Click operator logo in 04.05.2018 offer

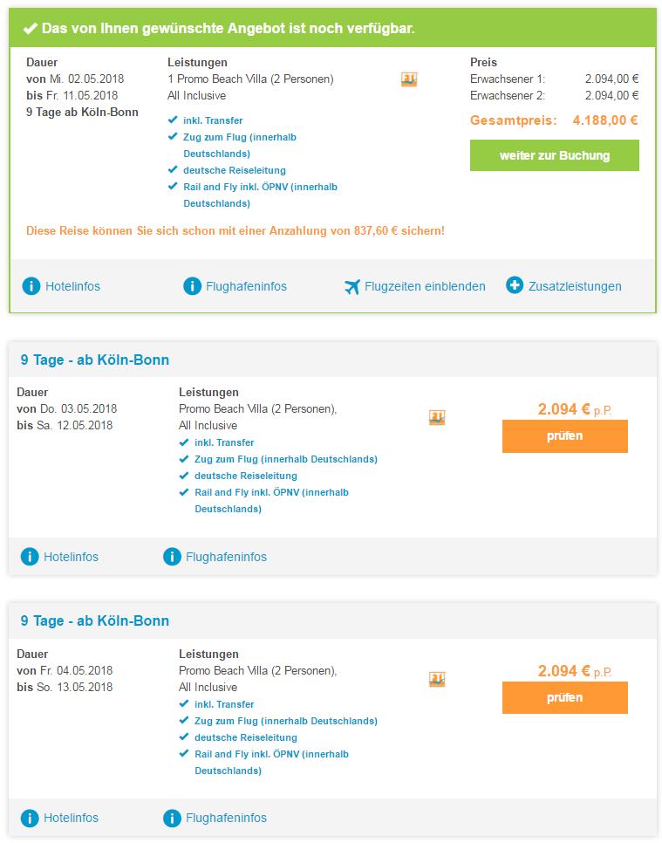pyautogui.click(x=437, y=679)
